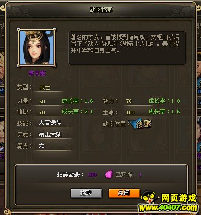This screenshot has width=201, height=215.
Task: Open the www.40407.com watermark link
Action: point(168,208)
